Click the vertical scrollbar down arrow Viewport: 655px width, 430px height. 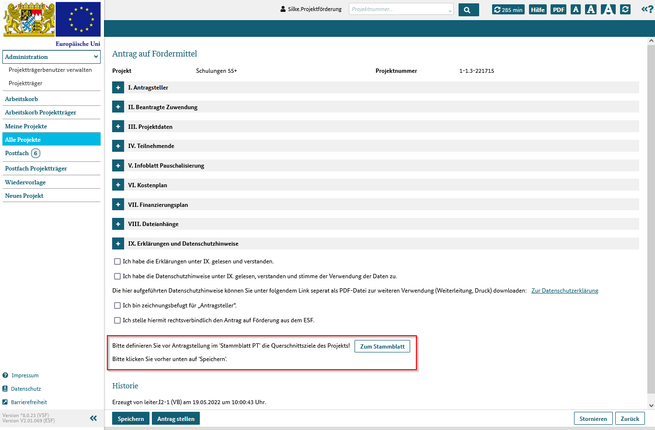click(x=651, y=405)
